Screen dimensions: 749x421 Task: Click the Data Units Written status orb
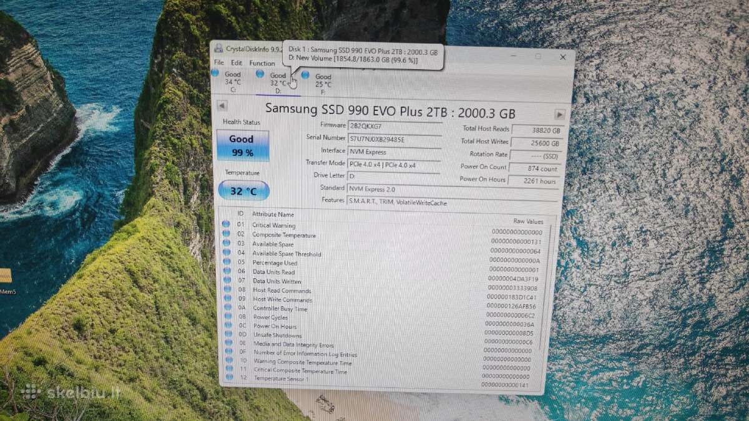tap(227, 280)
